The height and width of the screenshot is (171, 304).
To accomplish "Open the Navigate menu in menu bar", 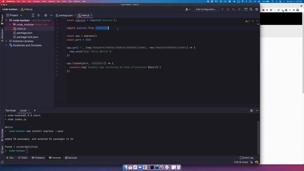I will [37, 1].
